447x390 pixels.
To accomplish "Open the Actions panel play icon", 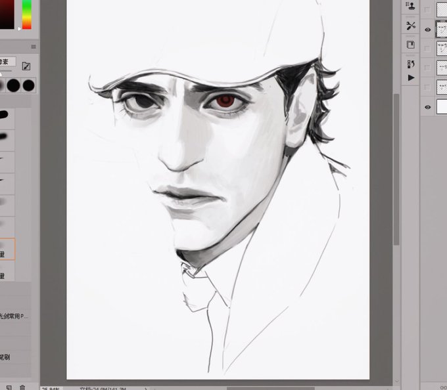I will pos(411,77).
